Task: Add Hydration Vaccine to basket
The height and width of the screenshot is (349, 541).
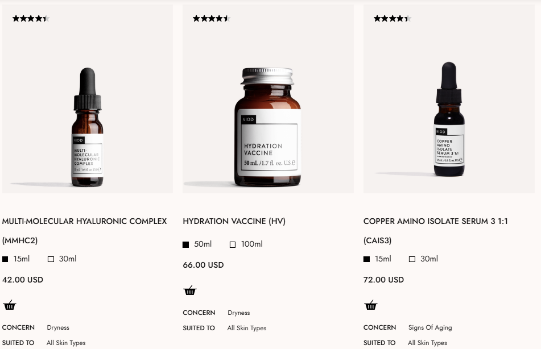Action: (190, 290)
